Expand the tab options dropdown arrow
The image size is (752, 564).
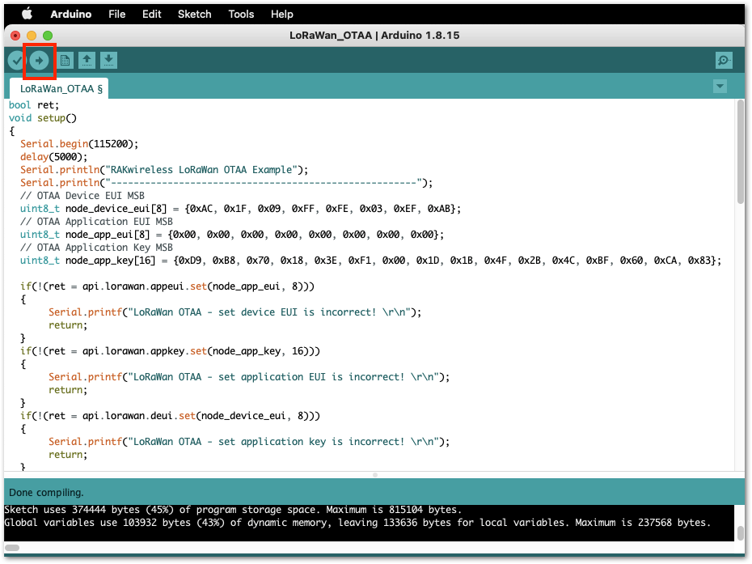tap(720, 87)
